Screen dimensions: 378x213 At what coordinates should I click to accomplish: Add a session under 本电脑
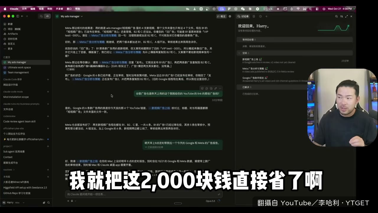[x=48, y=177]
